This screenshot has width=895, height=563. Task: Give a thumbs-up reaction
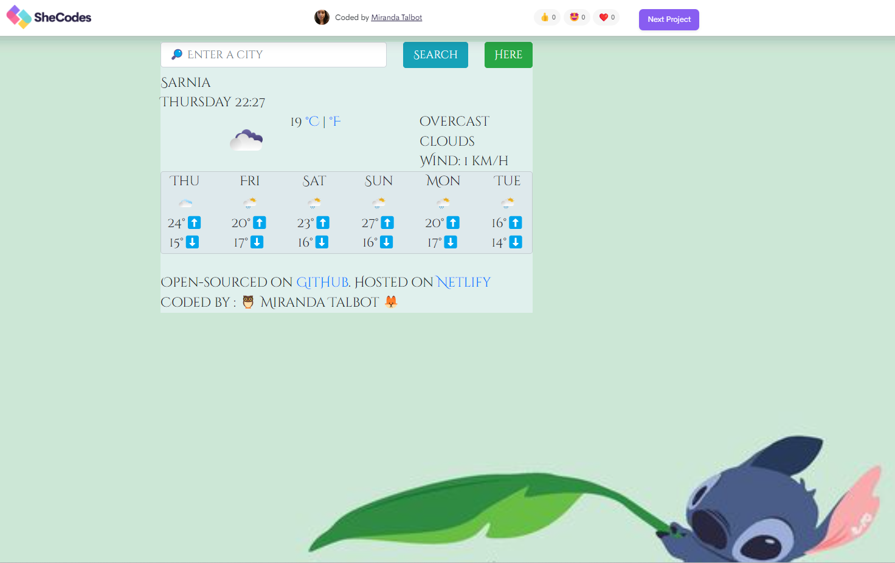[x=548, y=17]
